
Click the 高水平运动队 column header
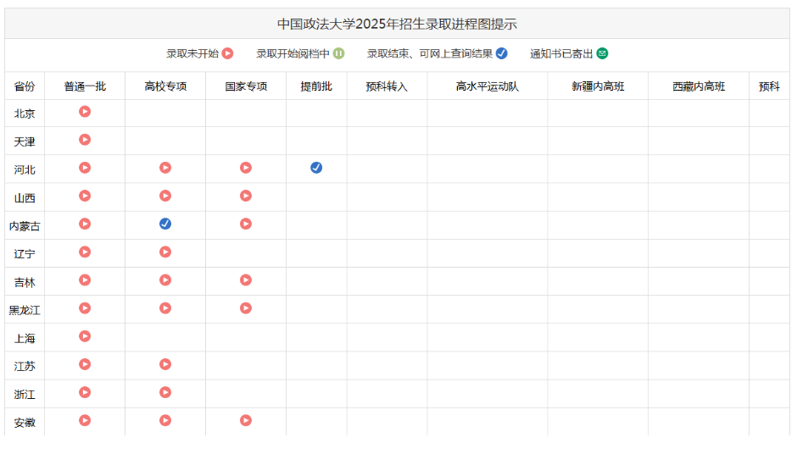488,86
